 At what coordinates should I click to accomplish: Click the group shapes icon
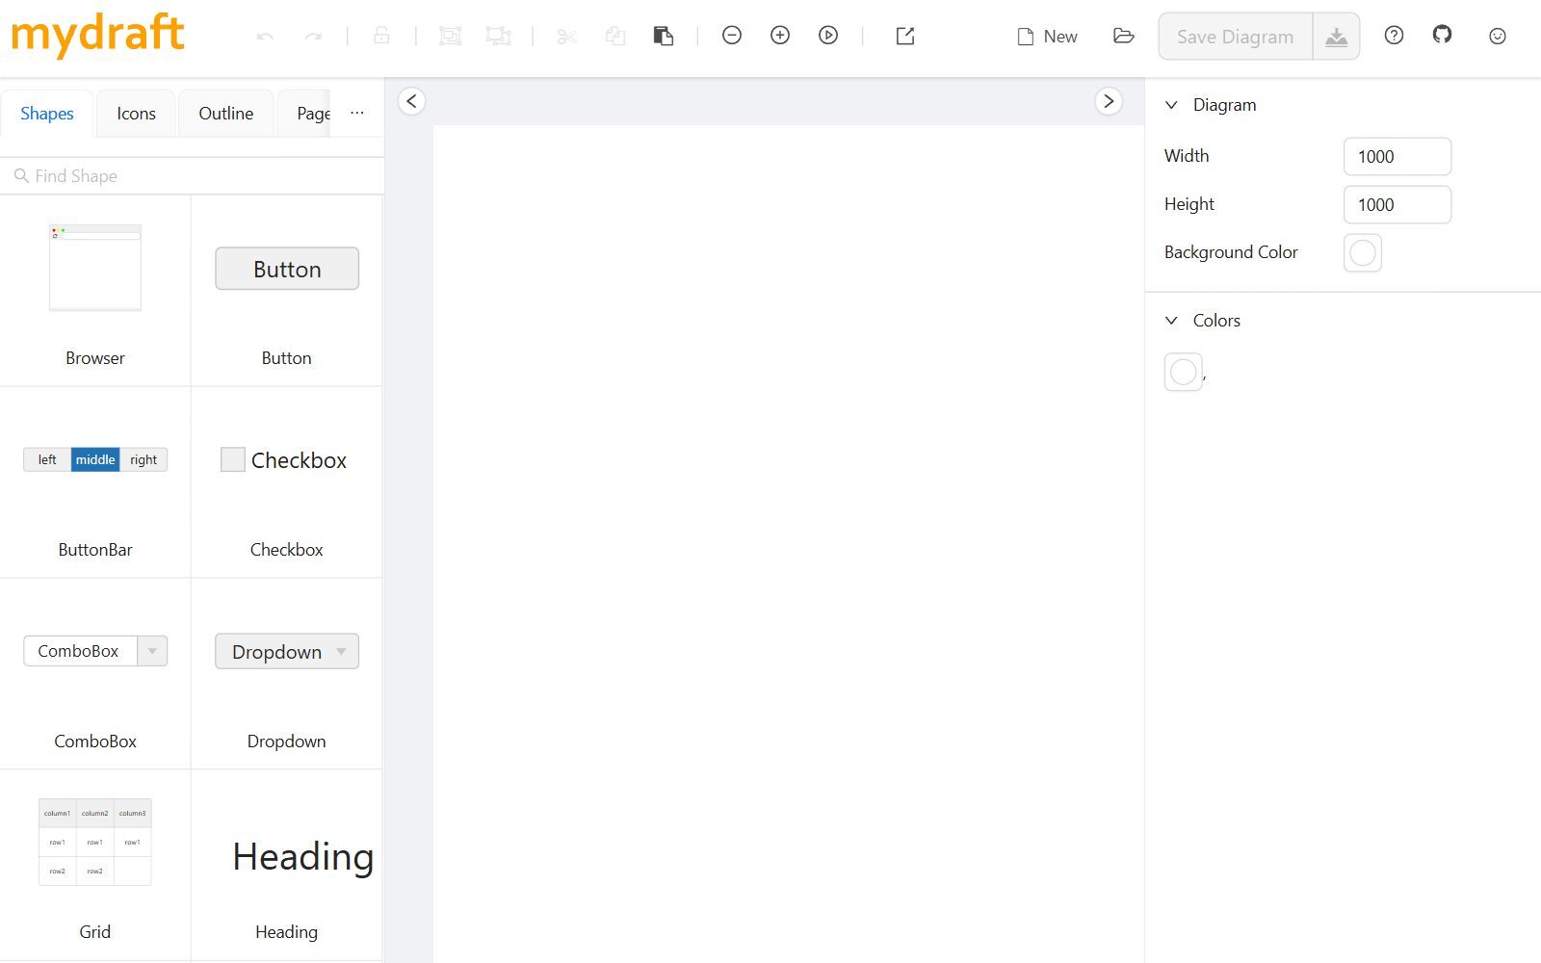450,36
